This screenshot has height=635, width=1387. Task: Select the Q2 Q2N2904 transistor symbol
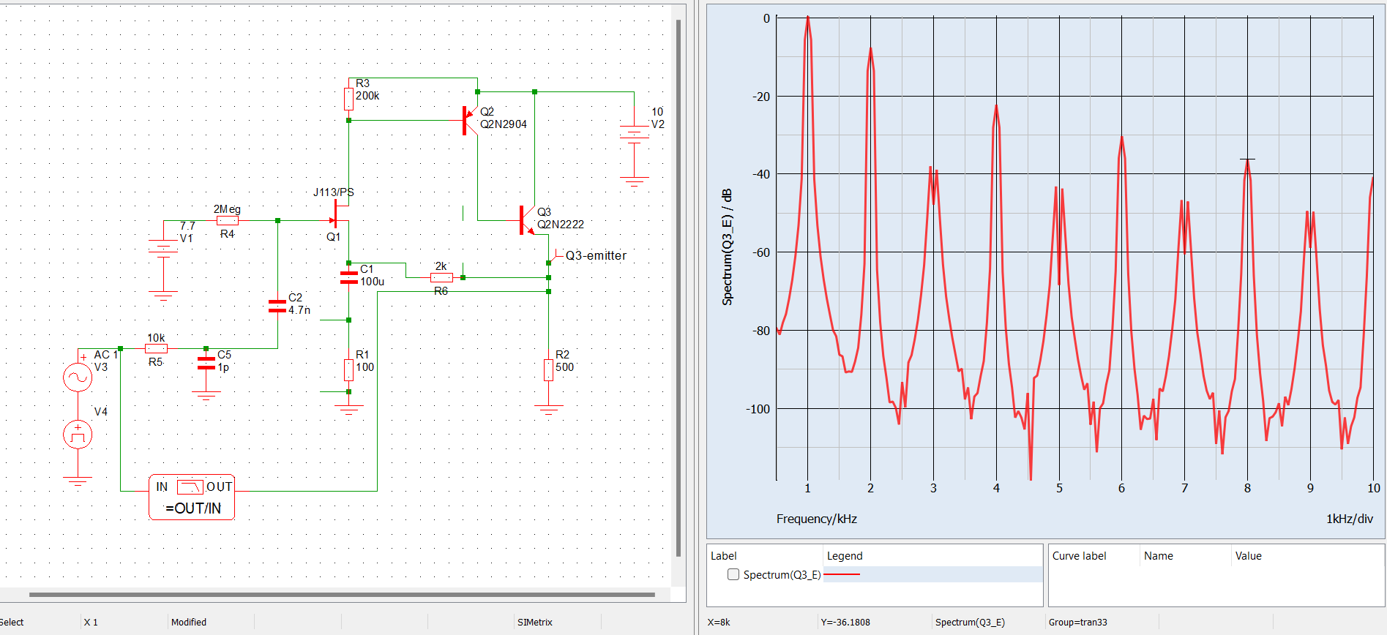469,121
